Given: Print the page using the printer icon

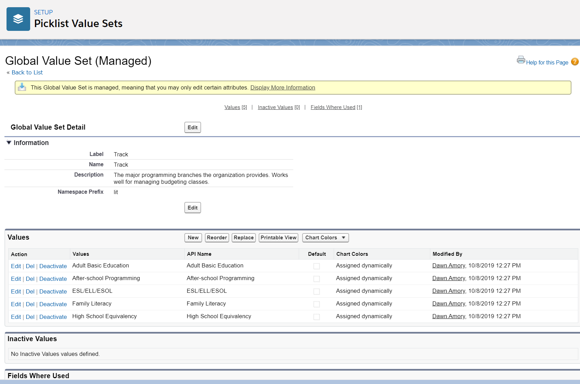Looking at the screenshot, I should coord(521,60).
